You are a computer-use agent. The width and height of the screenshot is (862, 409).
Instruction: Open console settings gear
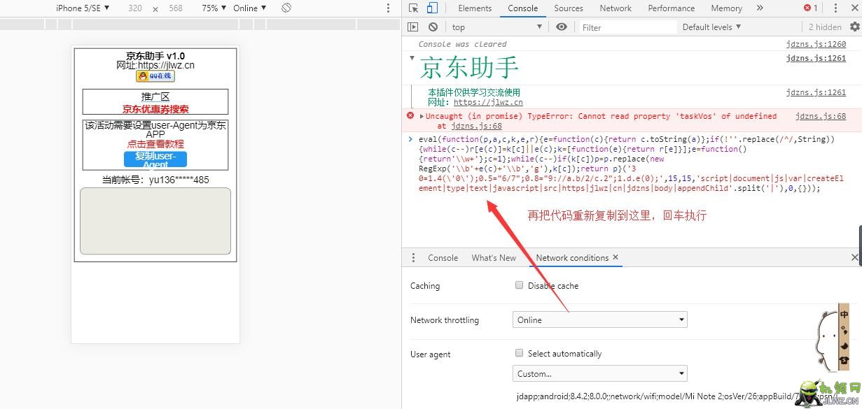pos(854,27)
